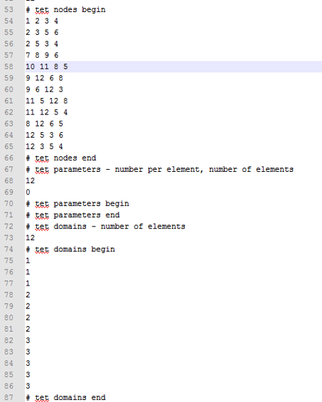Click '# tet parameters end' line

click(73, 214)
